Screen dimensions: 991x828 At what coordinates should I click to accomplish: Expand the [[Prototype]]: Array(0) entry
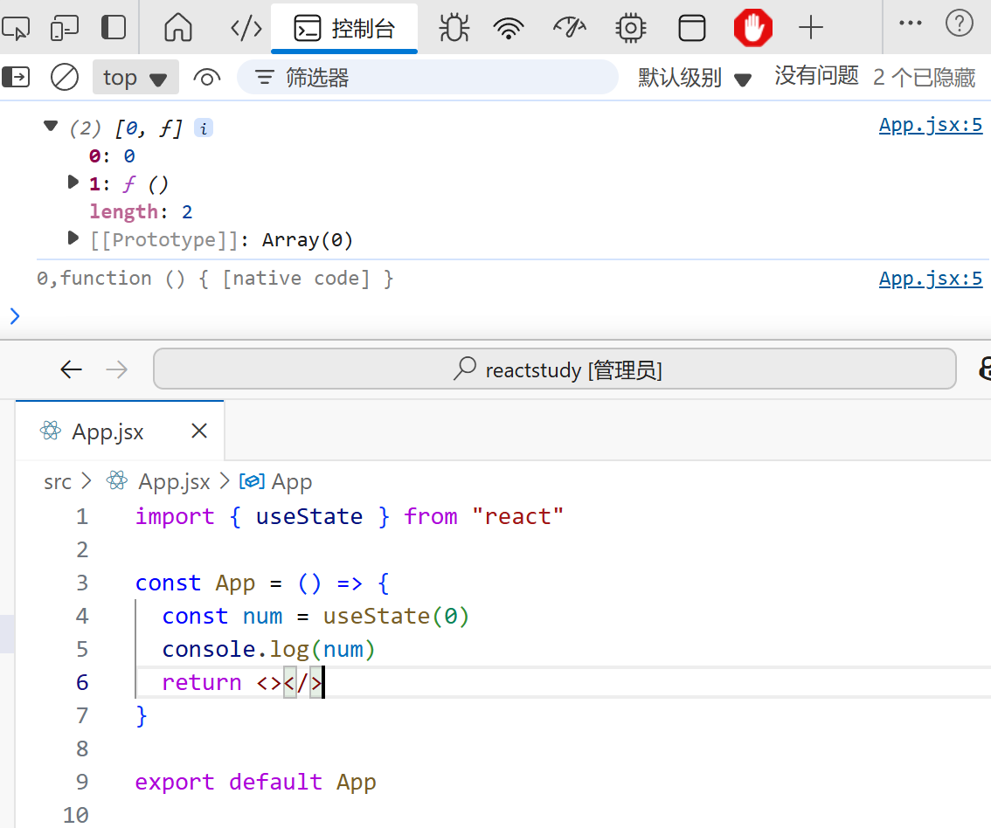73,238
